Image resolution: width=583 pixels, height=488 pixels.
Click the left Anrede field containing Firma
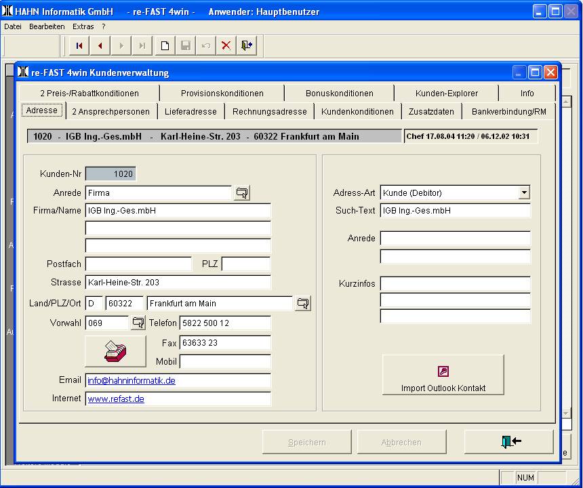pos(159,193)
